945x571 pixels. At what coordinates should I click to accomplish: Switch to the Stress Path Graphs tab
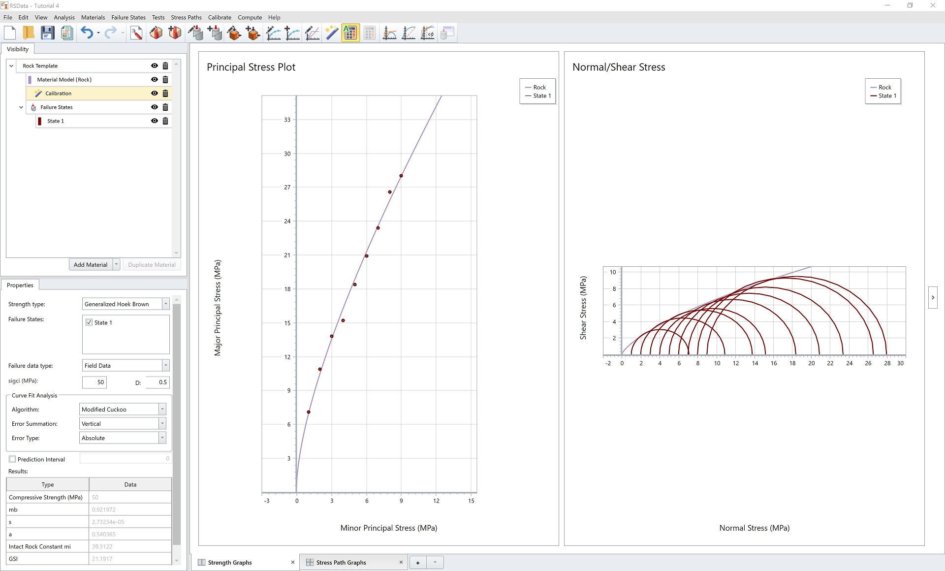pos(341,562)
